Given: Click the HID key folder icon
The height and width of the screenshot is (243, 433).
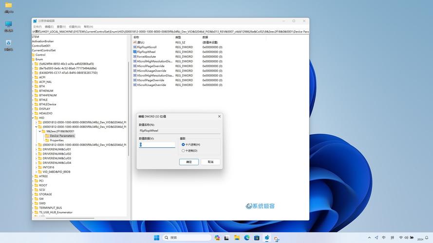Looking at the screenshot, I should 36,118.
